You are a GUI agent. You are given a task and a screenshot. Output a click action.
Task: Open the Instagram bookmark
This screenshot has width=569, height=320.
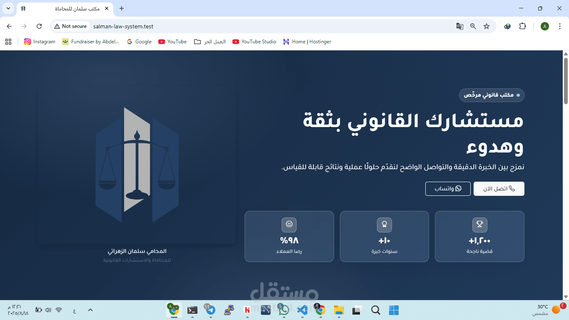40,42
